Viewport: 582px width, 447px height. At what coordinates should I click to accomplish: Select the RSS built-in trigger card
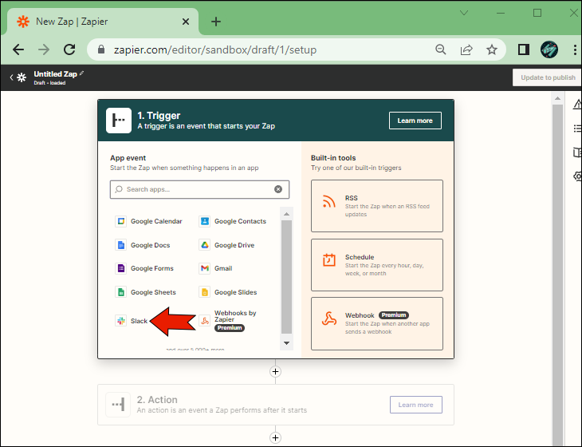tap(377, 206)
